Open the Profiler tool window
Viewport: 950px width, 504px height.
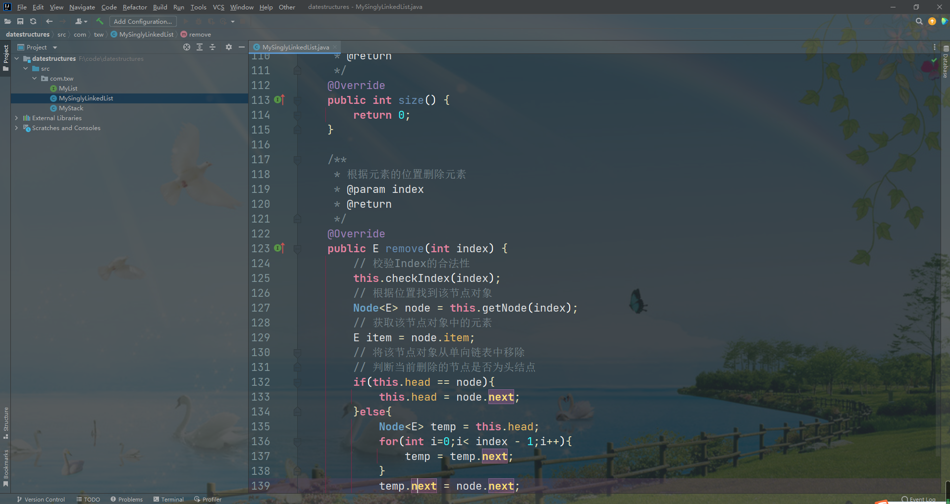point(208,499)
